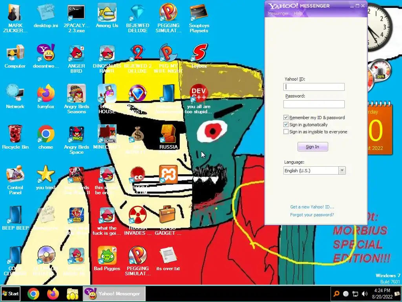The image size is (402, 302).
Task: Open the Control Panel icon
Action: pyautogui.click(x=15, y=180)
